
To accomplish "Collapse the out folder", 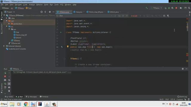I will coord(7,21).
